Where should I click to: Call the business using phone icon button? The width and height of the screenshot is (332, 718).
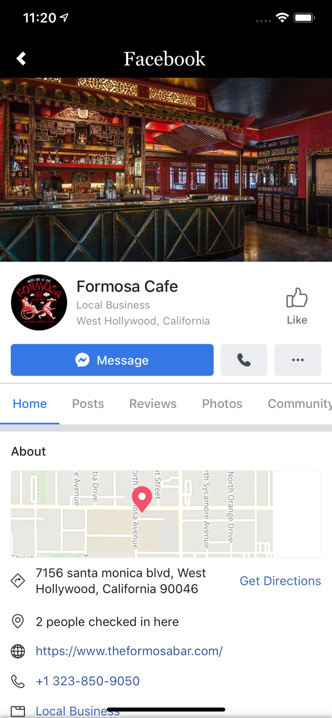(x=244, y=360)
